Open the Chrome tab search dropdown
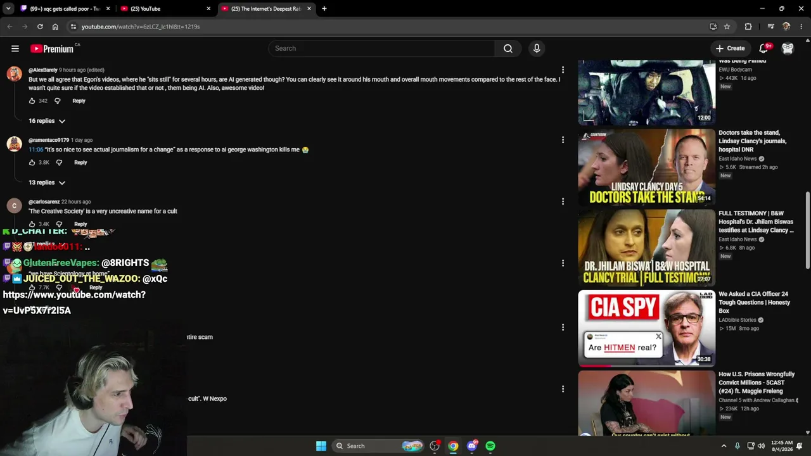Image resolution: width=811 pixels, height=456 pixels. click(x=8, y=9)
